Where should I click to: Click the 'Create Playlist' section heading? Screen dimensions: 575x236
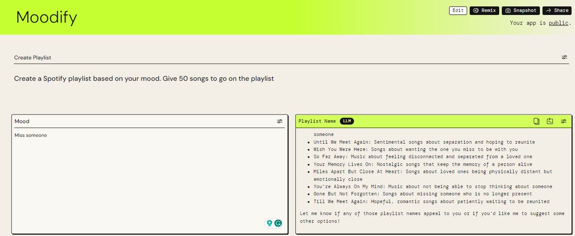point(33,57)
